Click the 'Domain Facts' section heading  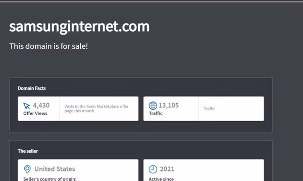32,88
